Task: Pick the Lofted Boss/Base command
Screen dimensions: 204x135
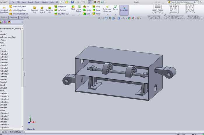Action: click(17, 10)
